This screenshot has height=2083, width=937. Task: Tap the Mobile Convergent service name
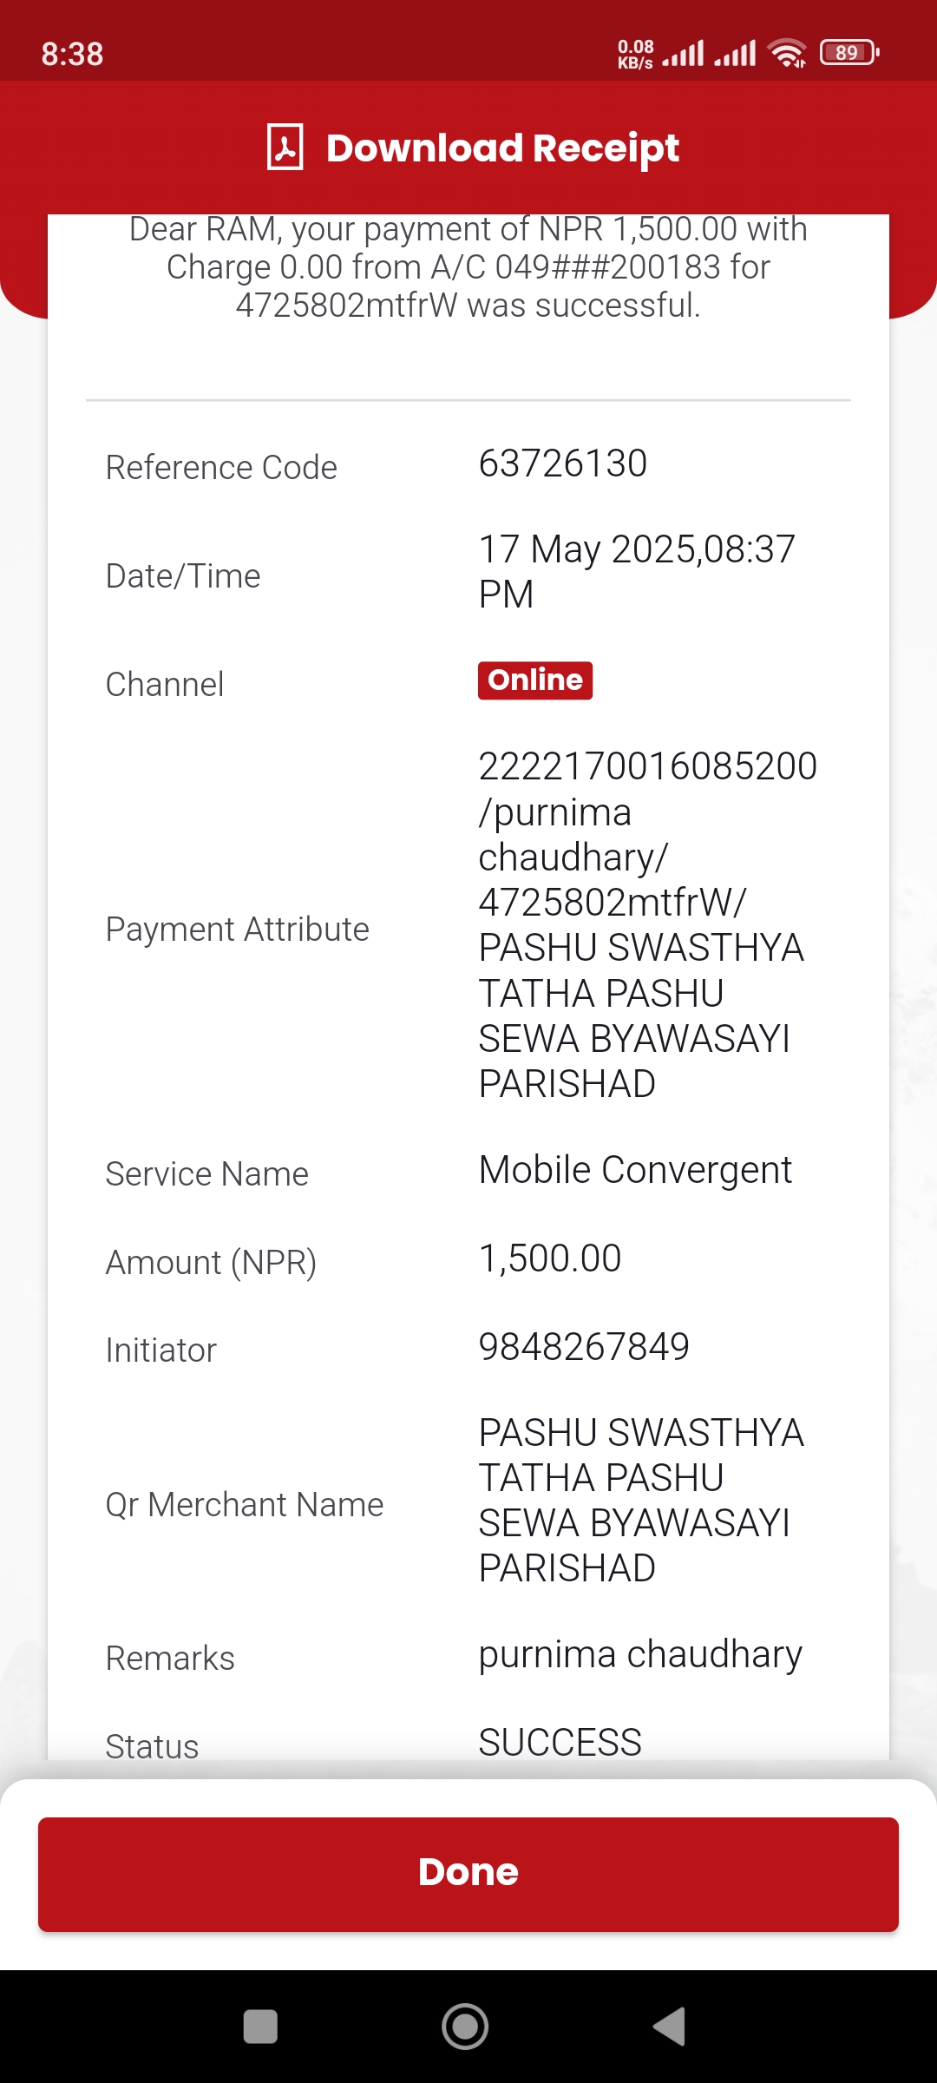635,1171
